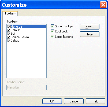
Task: Choose the Debug toolbar entry
Action: 15,40
